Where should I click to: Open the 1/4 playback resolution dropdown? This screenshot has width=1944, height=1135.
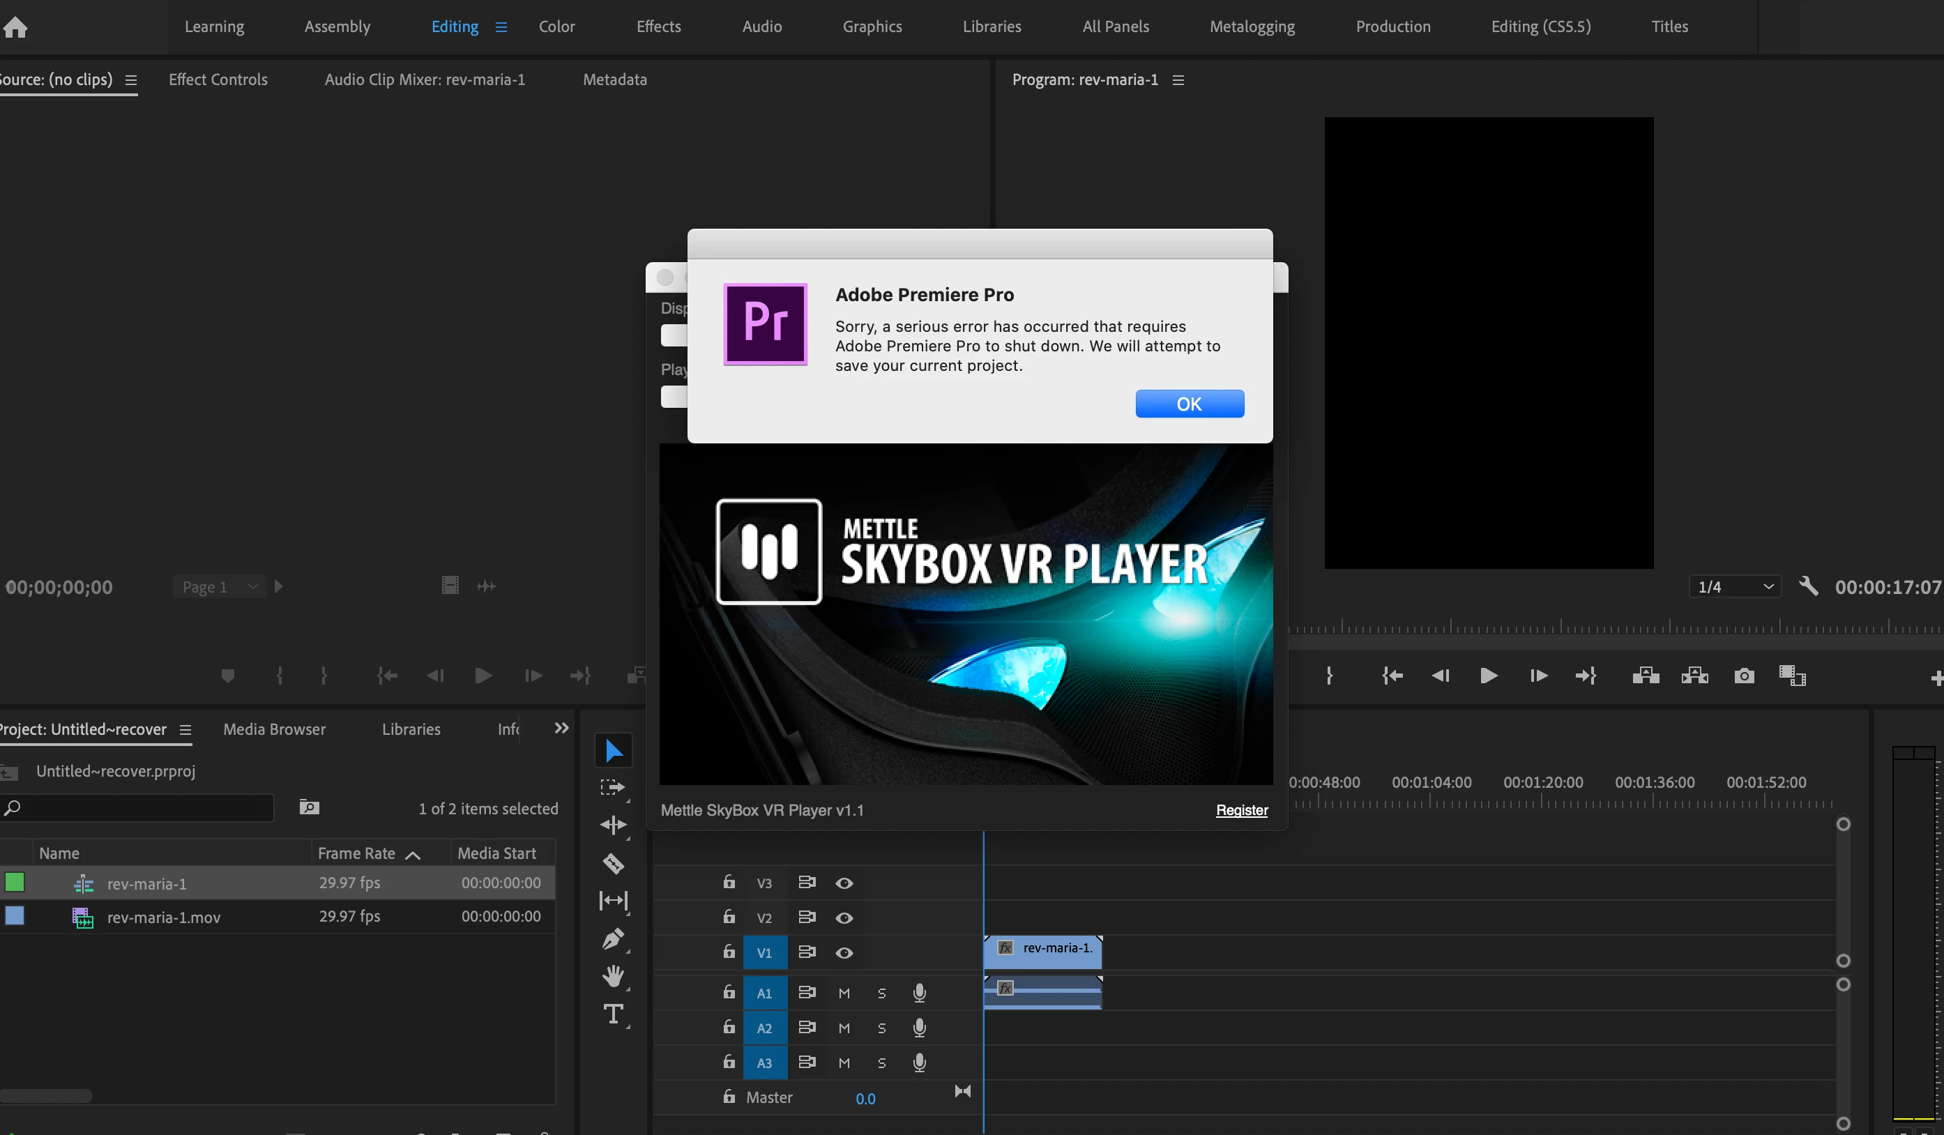1735,587
